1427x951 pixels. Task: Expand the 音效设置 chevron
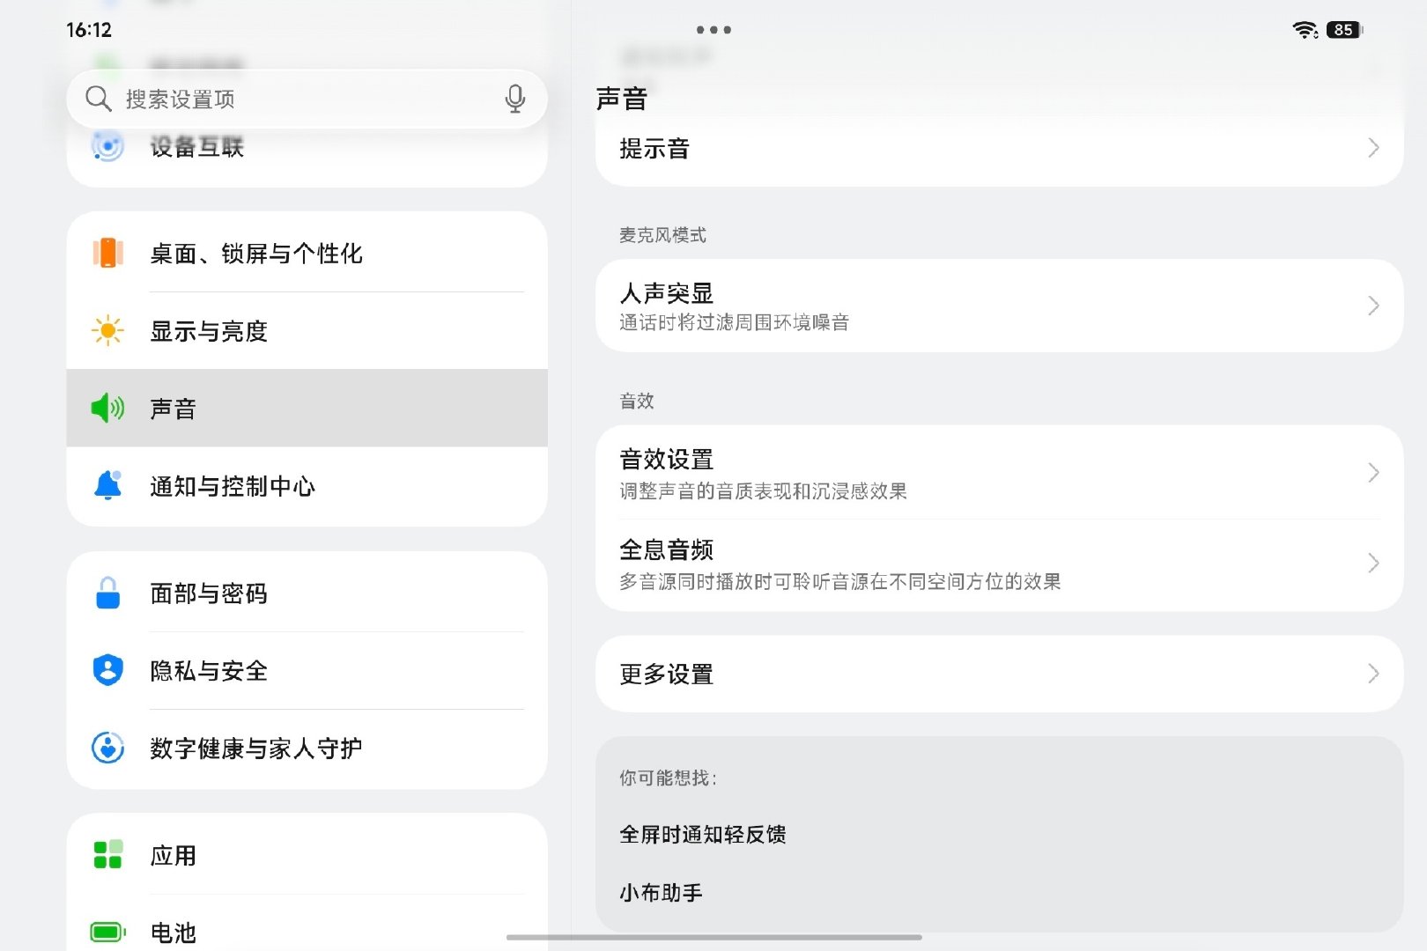[1373, 473]
